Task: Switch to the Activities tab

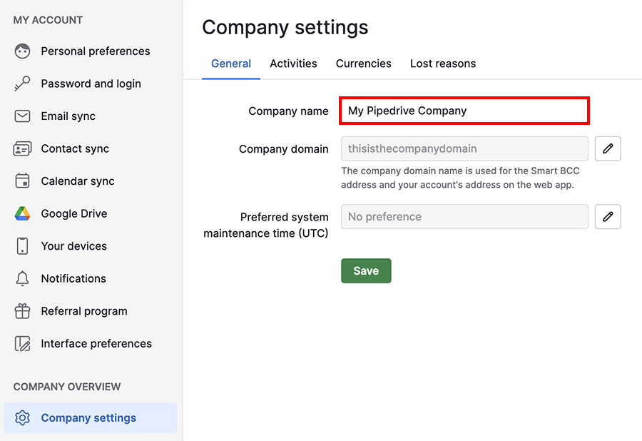Action: [x=293, y=64]
